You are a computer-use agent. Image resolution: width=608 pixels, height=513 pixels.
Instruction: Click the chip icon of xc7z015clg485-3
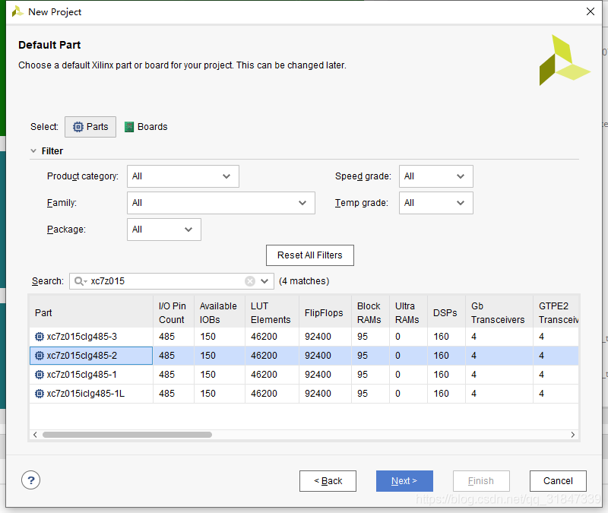coord(40,337)
